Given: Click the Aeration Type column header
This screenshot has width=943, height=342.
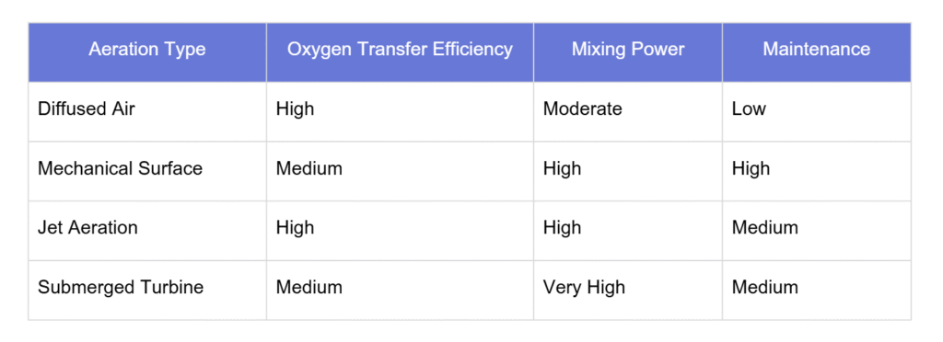Looking at the screenshot, I should [x=147, y=52].
